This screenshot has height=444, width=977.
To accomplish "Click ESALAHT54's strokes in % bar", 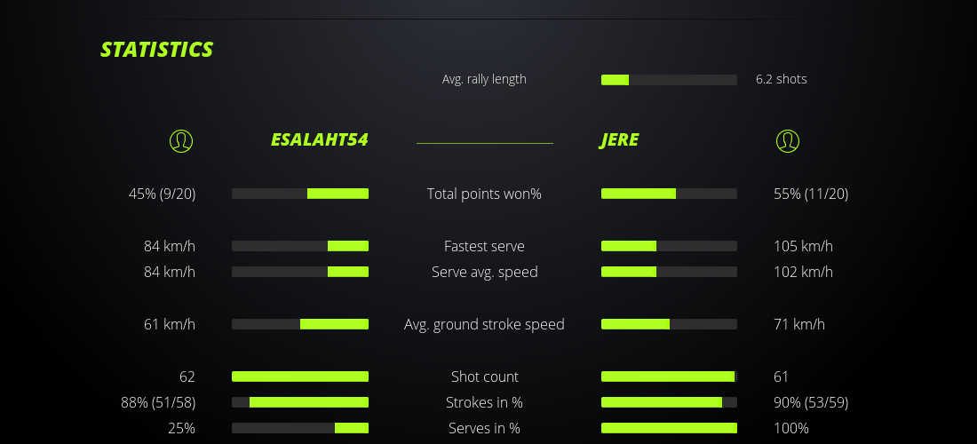I will 300,402.
